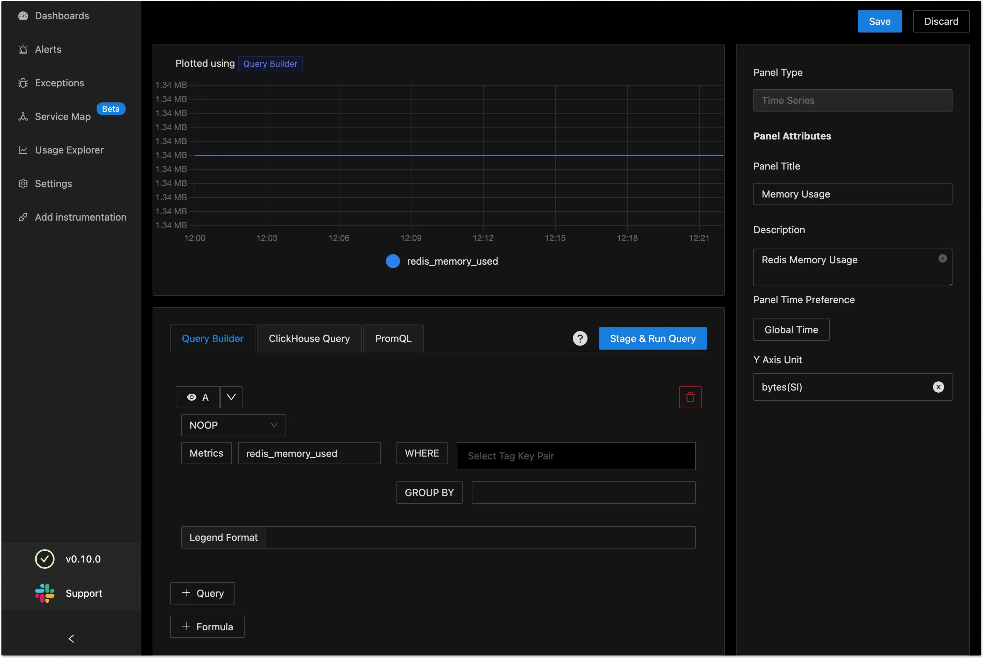
Task: Click the Settings sidebar icon
Action: 23,183
